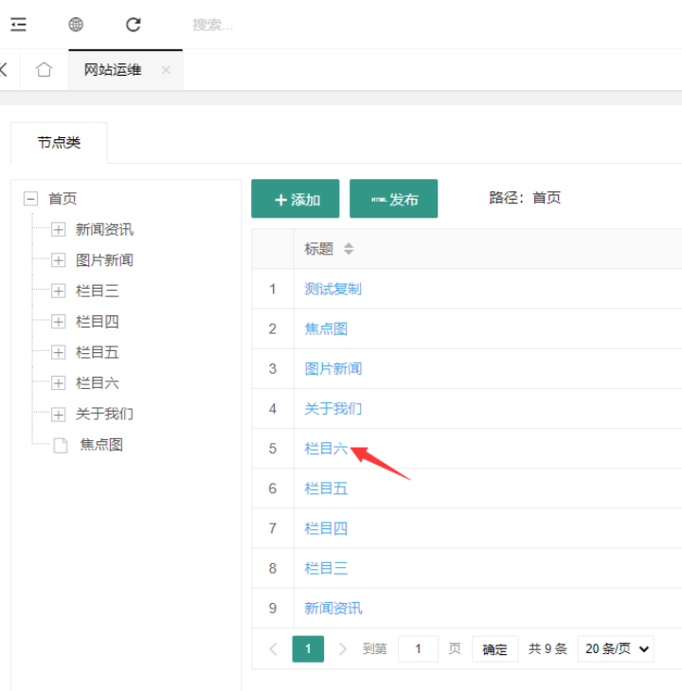
Task: Click the 添加 button
Action: click(296, 199)
